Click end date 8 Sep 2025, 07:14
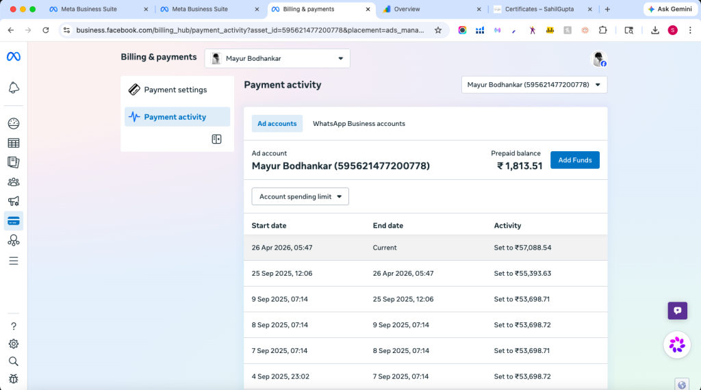This screenshot has height=390, width=701. point(400,351)
